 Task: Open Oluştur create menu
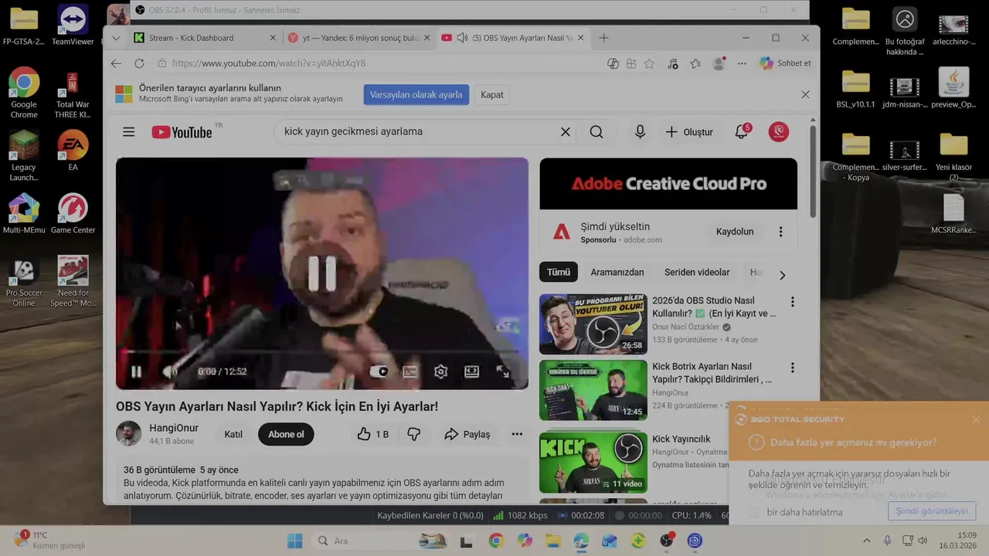(x=689, y=132)
